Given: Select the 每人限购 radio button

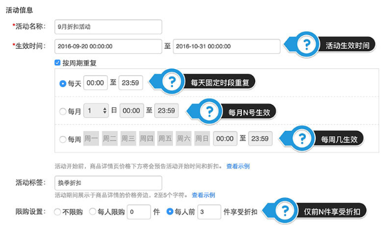Looking at the screenshot, I should [93, 211].
